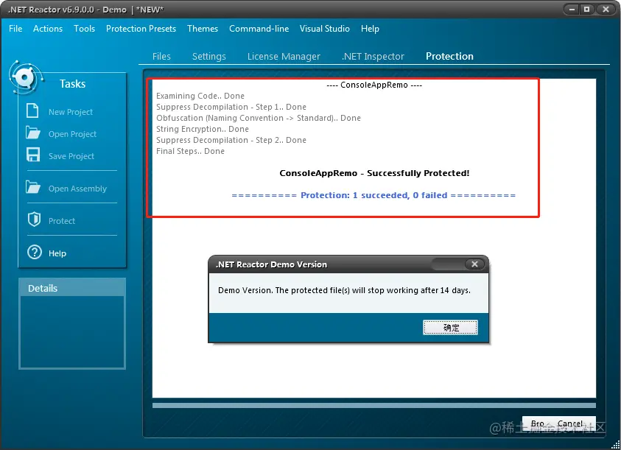The width and height of the screenshot is (621, 450).
Task: Close the Demo Version dialog with X
Action: pyautogui.click(x=474, y=264)
